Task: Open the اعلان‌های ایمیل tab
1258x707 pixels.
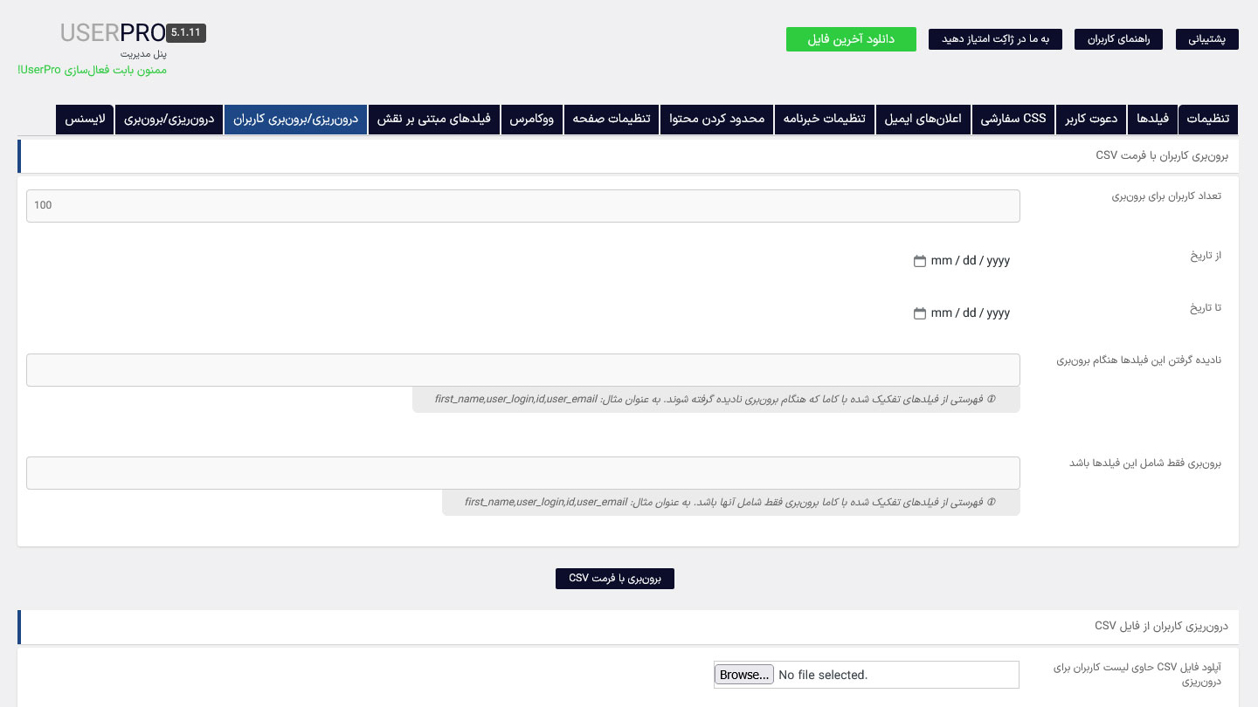Action: pyautogui.click(x=923, y=120)
